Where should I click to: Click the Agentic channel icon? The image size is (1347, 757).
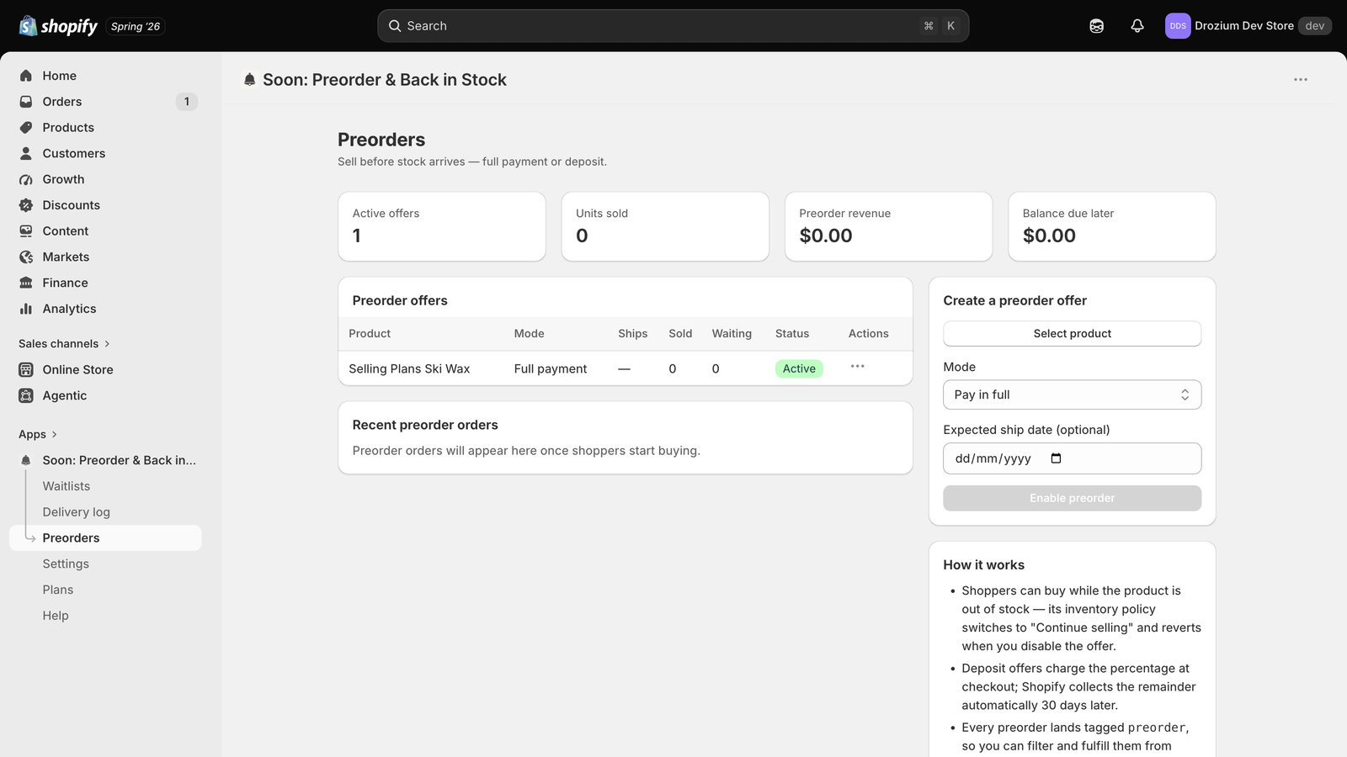pyautogui.click(x=26, y=396)
